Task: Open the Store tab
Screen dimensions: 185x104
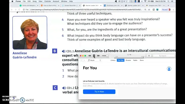Action: click(142, 60)
